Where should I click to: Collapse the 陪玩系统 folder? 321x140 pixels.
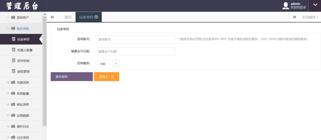click(8, 28)
